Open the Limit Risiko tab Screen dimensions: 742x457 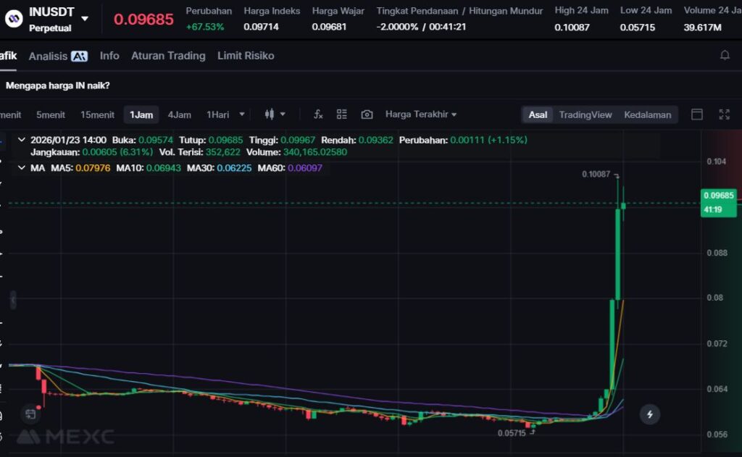[246, 56]
